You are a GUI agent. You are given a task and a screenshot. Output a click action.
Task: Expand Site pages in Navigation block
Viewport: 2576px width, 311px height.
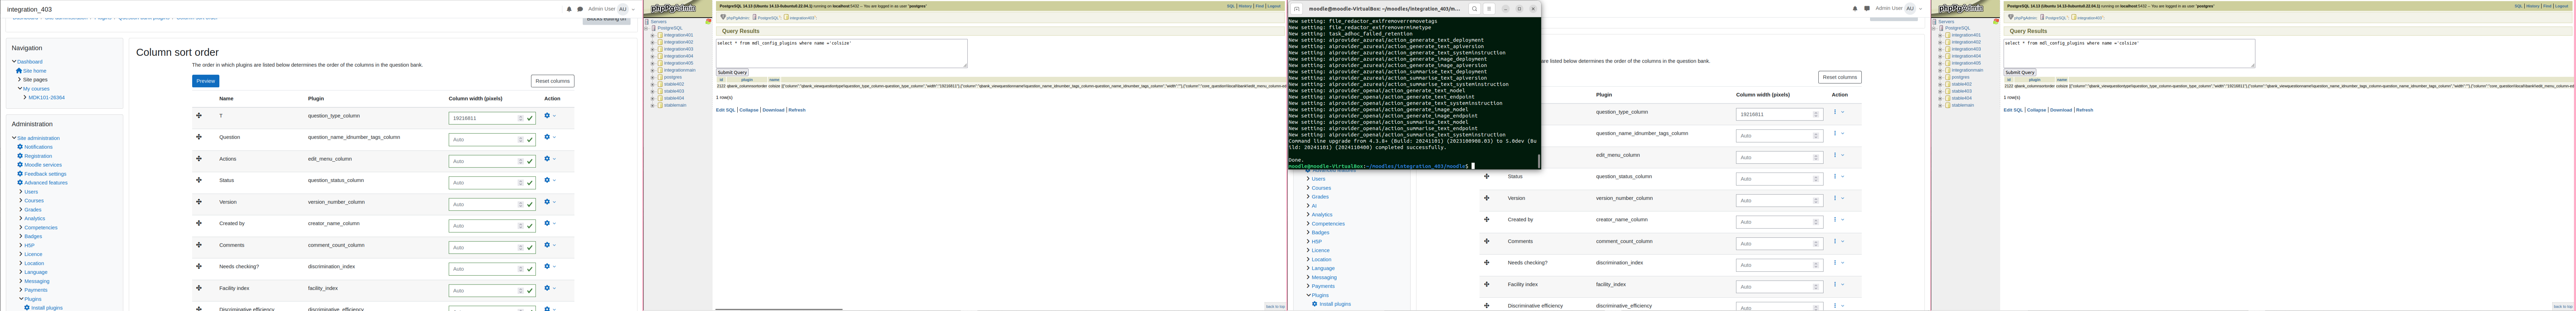[19, 80]
